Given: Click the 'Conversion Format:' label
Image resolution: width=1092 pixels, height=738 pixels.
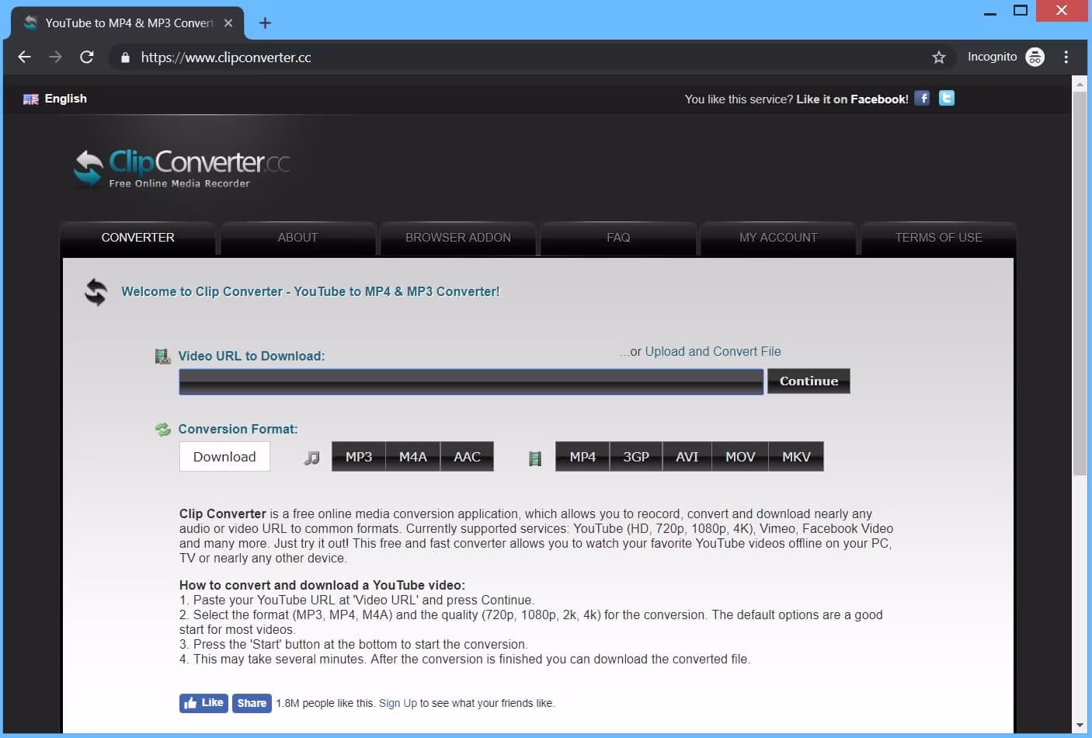Looking at the screenshot, I should (x=238, y=429).
